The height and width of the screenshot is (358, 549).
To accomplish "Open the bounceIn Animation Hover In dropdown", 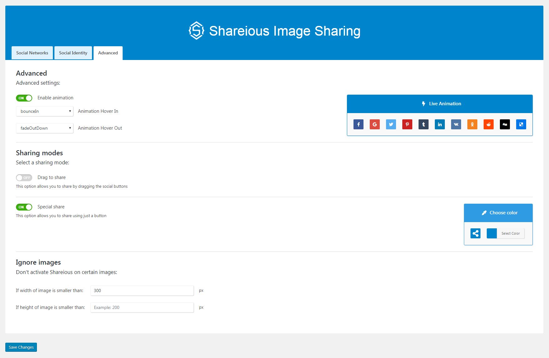I will click(45, 111).
